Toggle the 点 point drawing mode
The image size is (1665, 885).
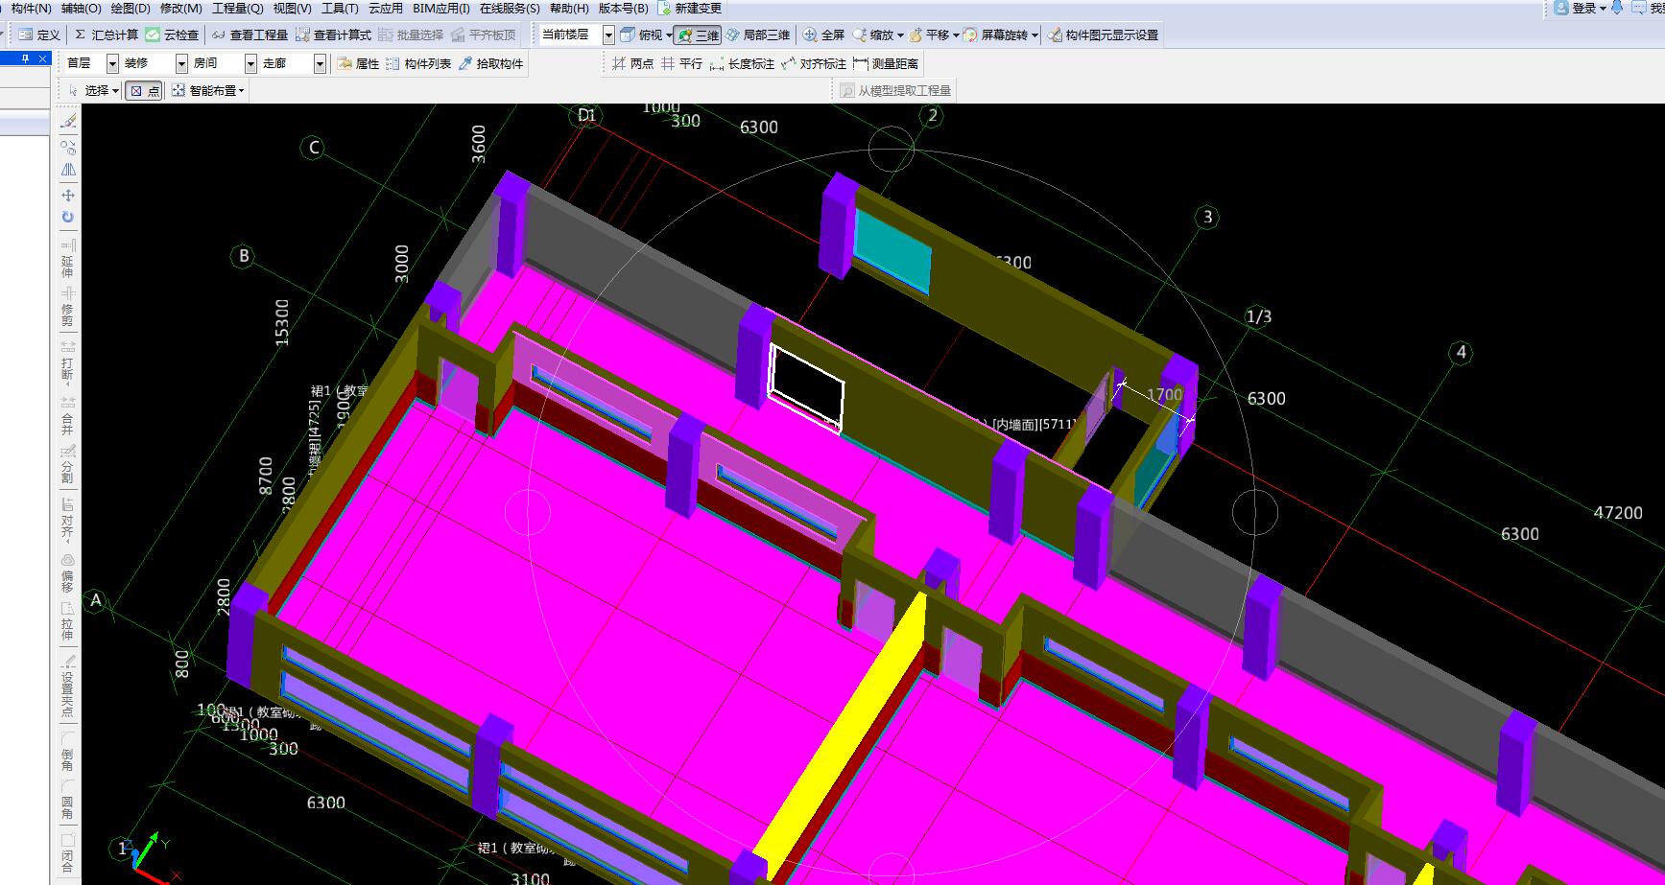click(144, 90)
